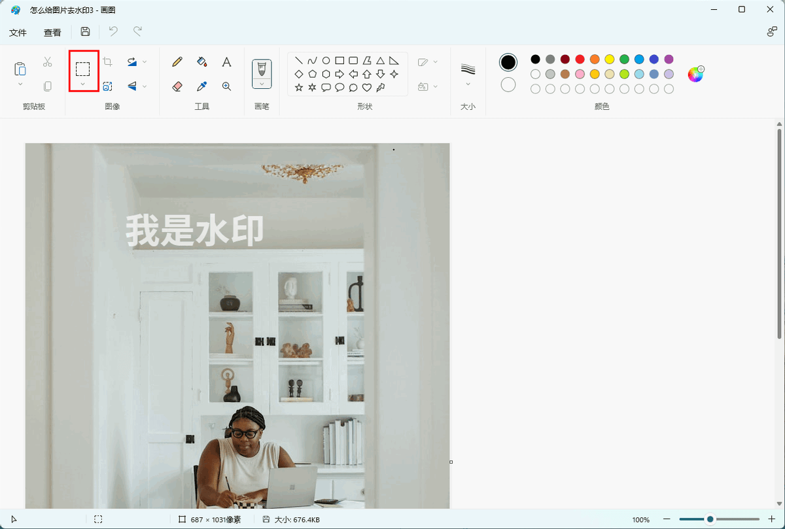Image resolution: width=785 pixels, height=529 pixels.
Task: Click the Crop image icon
Action: tap(108, 62)
